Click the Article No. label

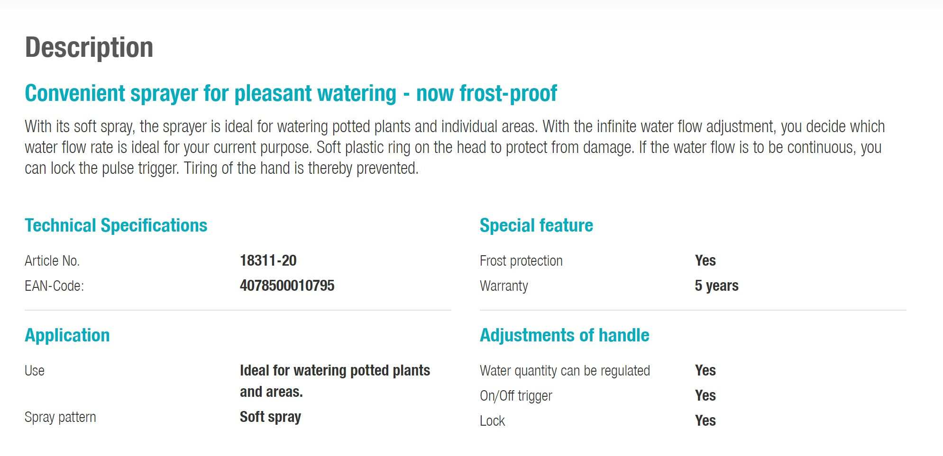(52, 261)
